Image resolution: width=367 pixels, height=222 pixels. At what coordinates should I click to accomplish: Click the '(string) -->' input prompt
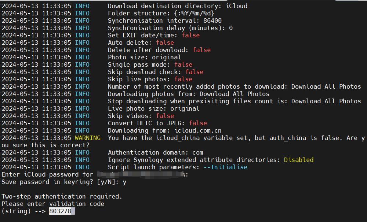pyautogui.click(x=23, y=211)
